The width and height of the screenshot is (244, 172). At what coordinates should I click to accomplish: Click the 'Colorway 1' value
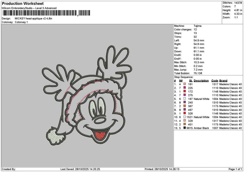click(21, 22)
